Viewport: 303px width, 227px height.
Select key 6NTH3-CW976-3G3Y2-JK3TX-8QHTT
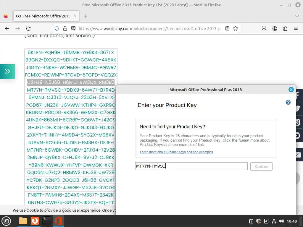pyautogui.click(x=71, y=203)
